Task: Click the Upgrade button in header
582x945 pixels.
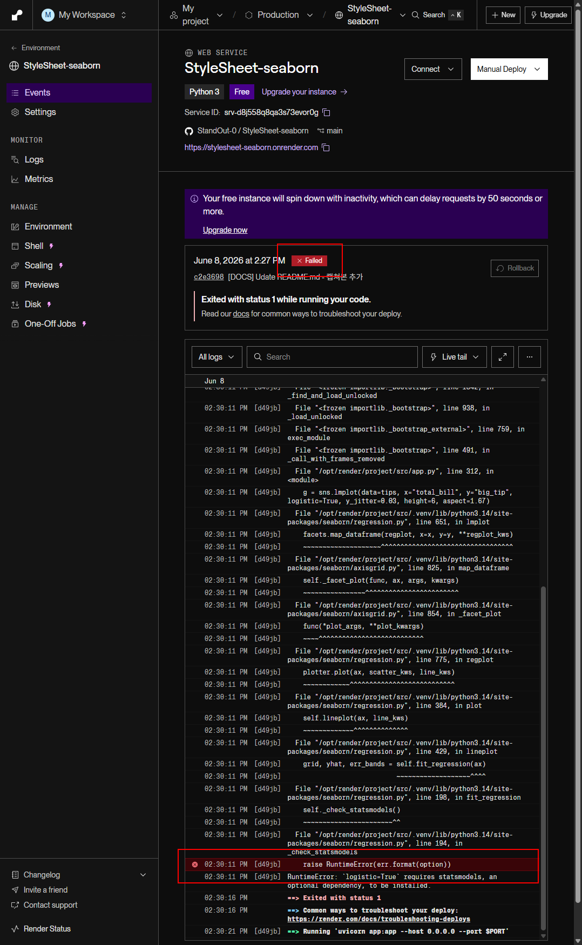Action: click(549, 15)
